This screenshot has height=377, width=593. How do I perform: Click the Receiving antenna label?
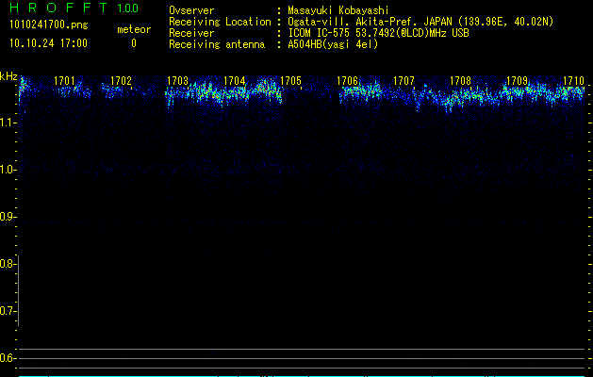point(217,44)
